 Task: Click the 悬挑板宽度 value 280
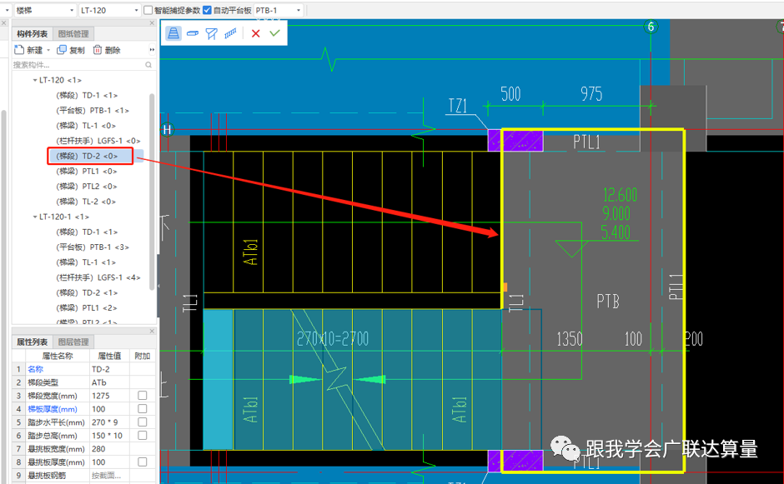point(109,448)
